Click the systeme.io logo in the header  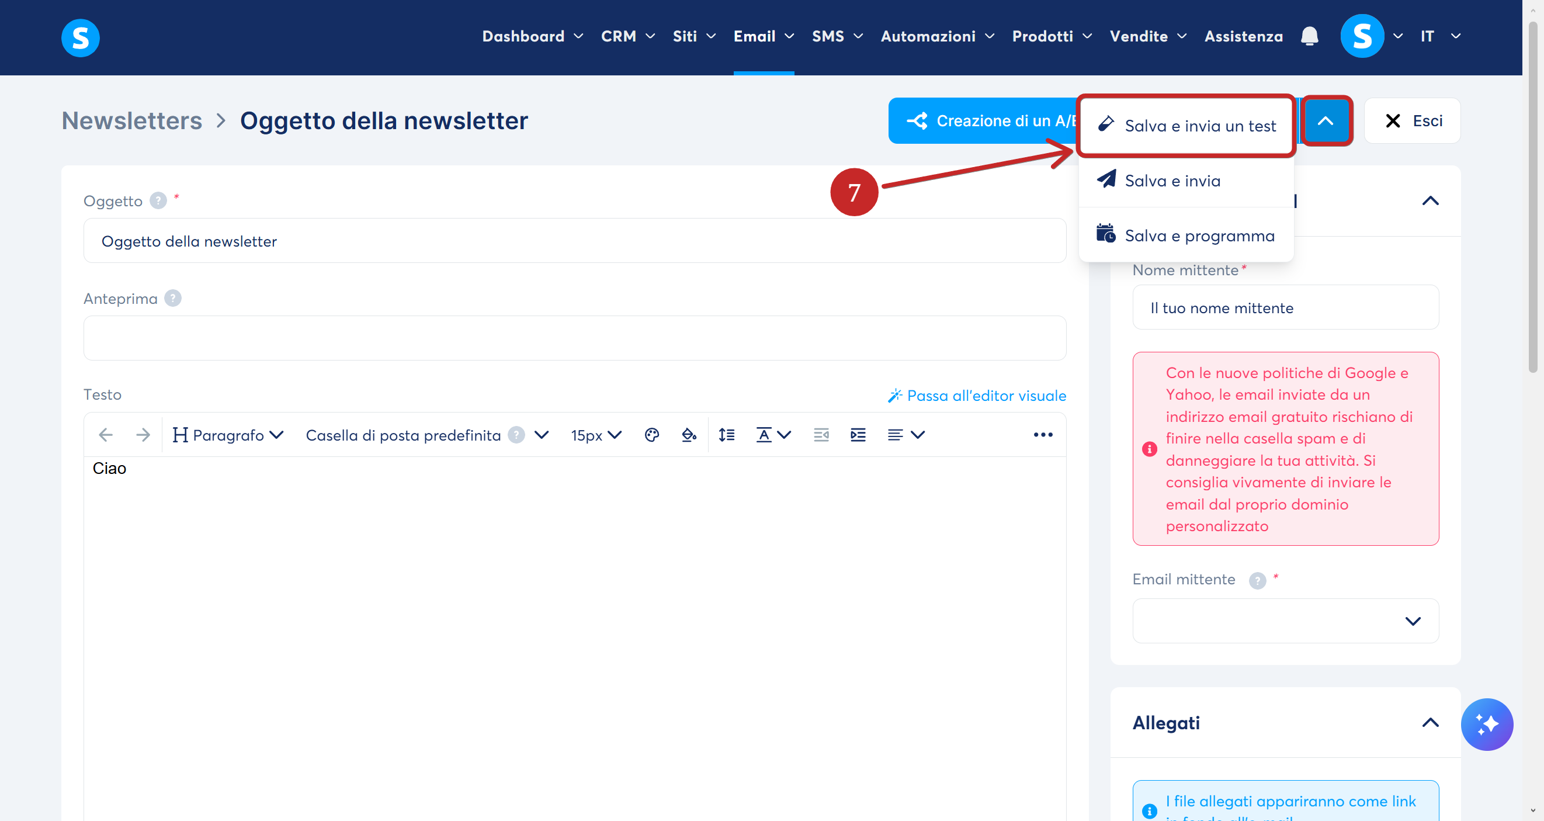(x=80, y=37)
